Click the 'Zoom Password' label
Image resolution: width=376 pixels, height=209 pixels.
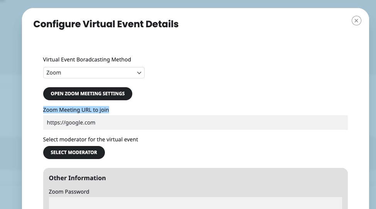point(69,192)
